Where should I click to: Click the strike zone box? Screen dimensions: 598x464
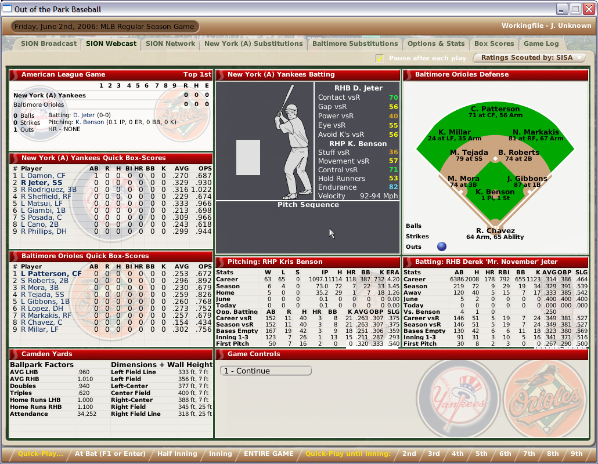[x=248, y=158]
